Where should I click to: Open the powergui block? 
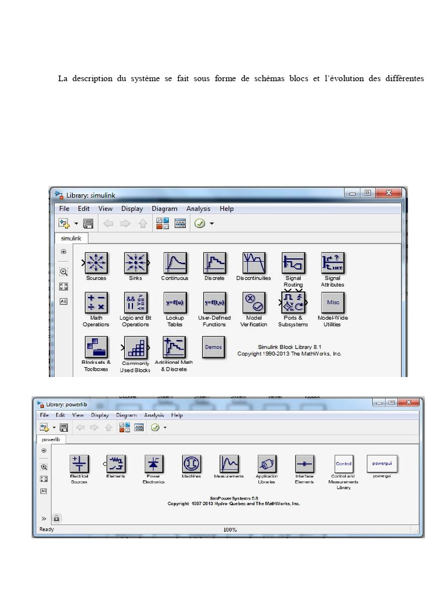(382, 463)
